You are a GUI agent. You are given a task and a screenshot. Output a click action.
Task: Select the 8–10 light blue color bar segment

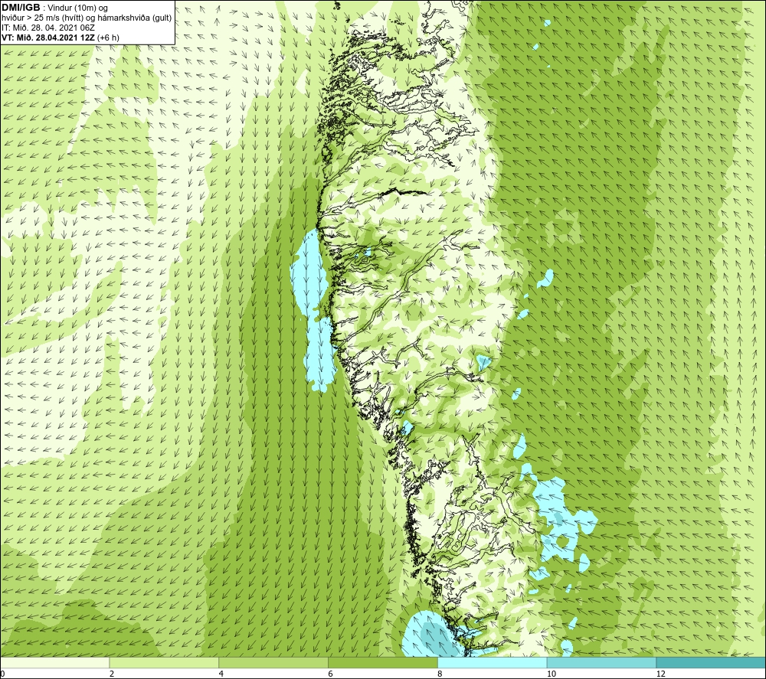click(493, 662)
